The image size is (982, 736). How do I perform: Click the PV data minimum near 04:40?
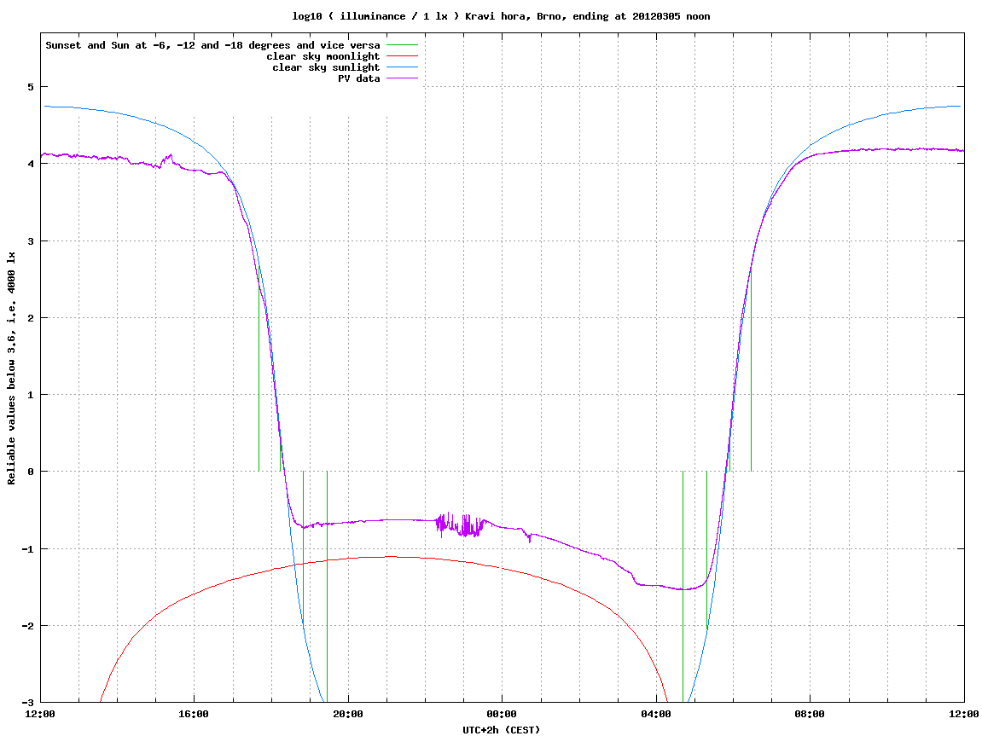tap(684, 589)
